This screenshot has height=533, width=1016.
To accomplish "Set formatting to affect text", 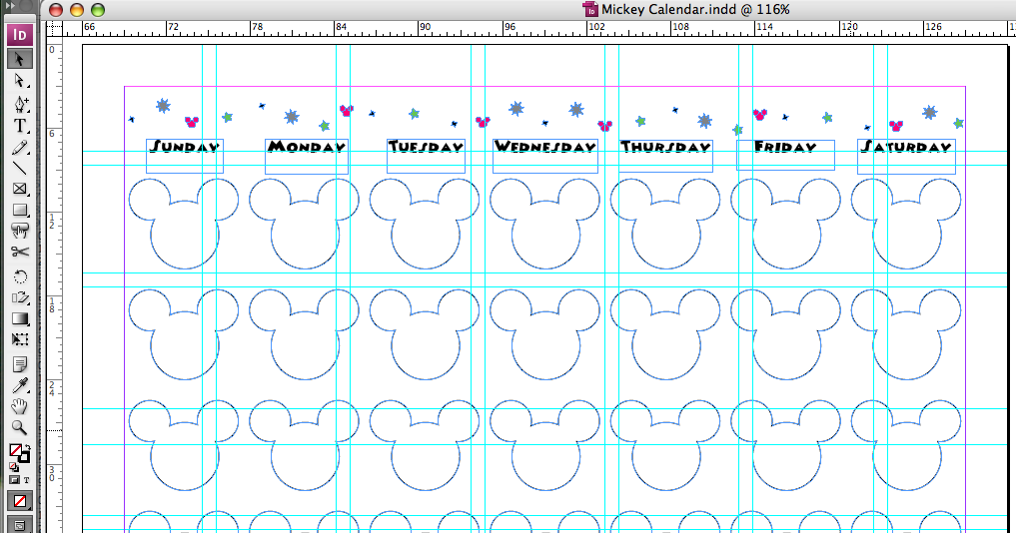I will coord(27,480).
